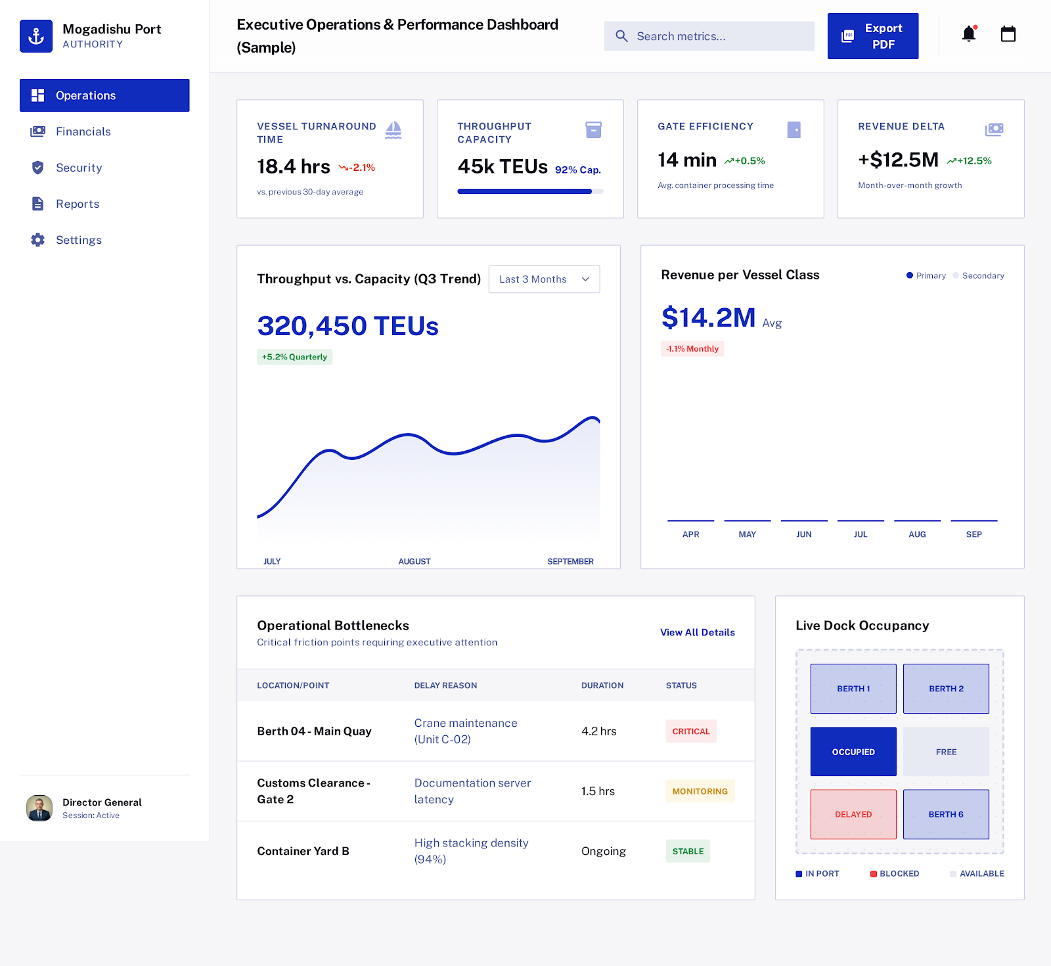The image size is (1051, 966).
Task: Click the search magnifier icon
Action: point(621,36)
